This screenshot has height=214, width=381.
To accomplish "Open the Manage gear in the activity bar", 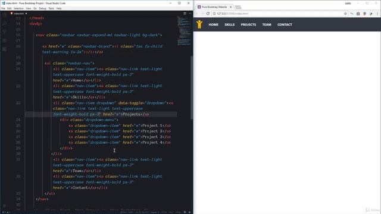I will click(4, 206).
